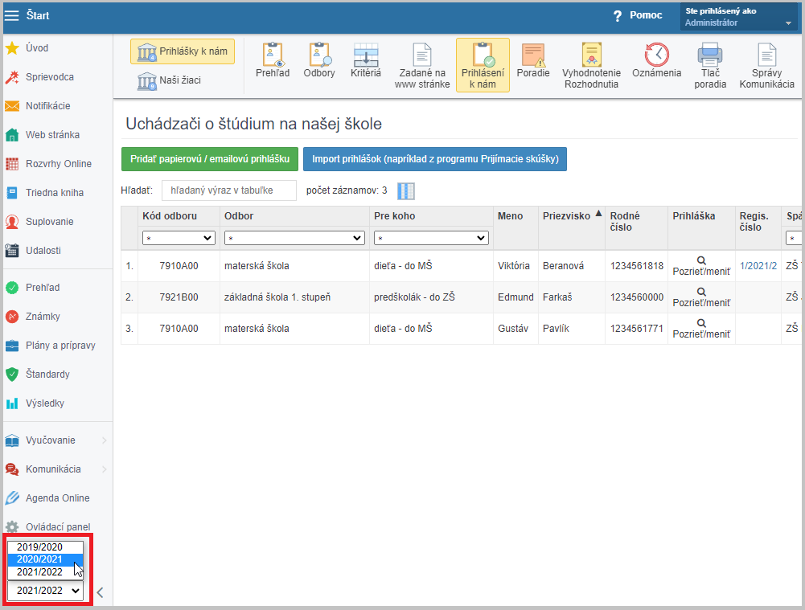Click rodné číslo 1234560000 cell
The height and width of the screenshot is (610, 805).
pos(637,297)
